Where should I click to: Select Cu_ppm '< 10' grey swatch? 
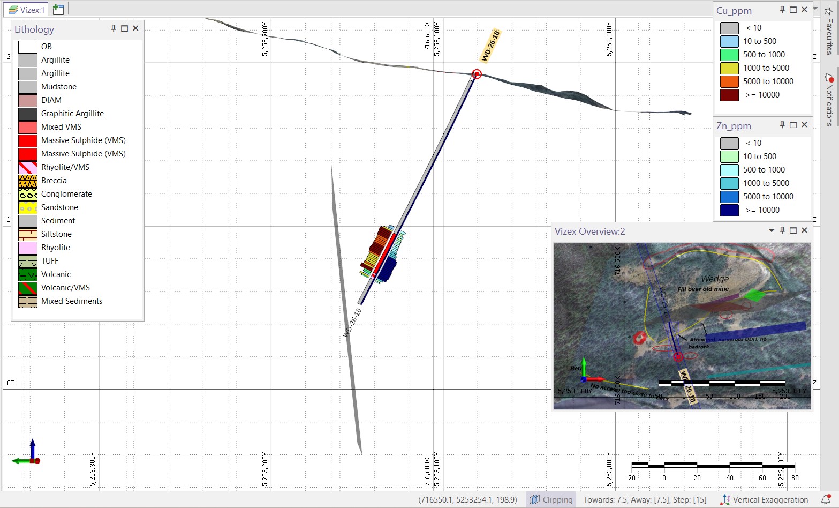pos(729,28)
